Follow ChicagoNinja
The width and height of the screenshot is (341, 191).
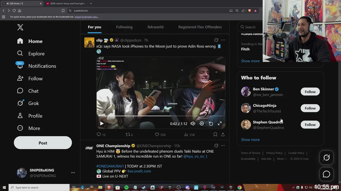click(x=310, y=108)
